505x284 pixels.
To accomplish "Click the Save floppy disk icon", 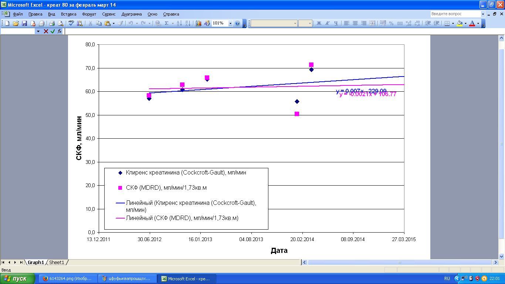I will tap(24, 23).
